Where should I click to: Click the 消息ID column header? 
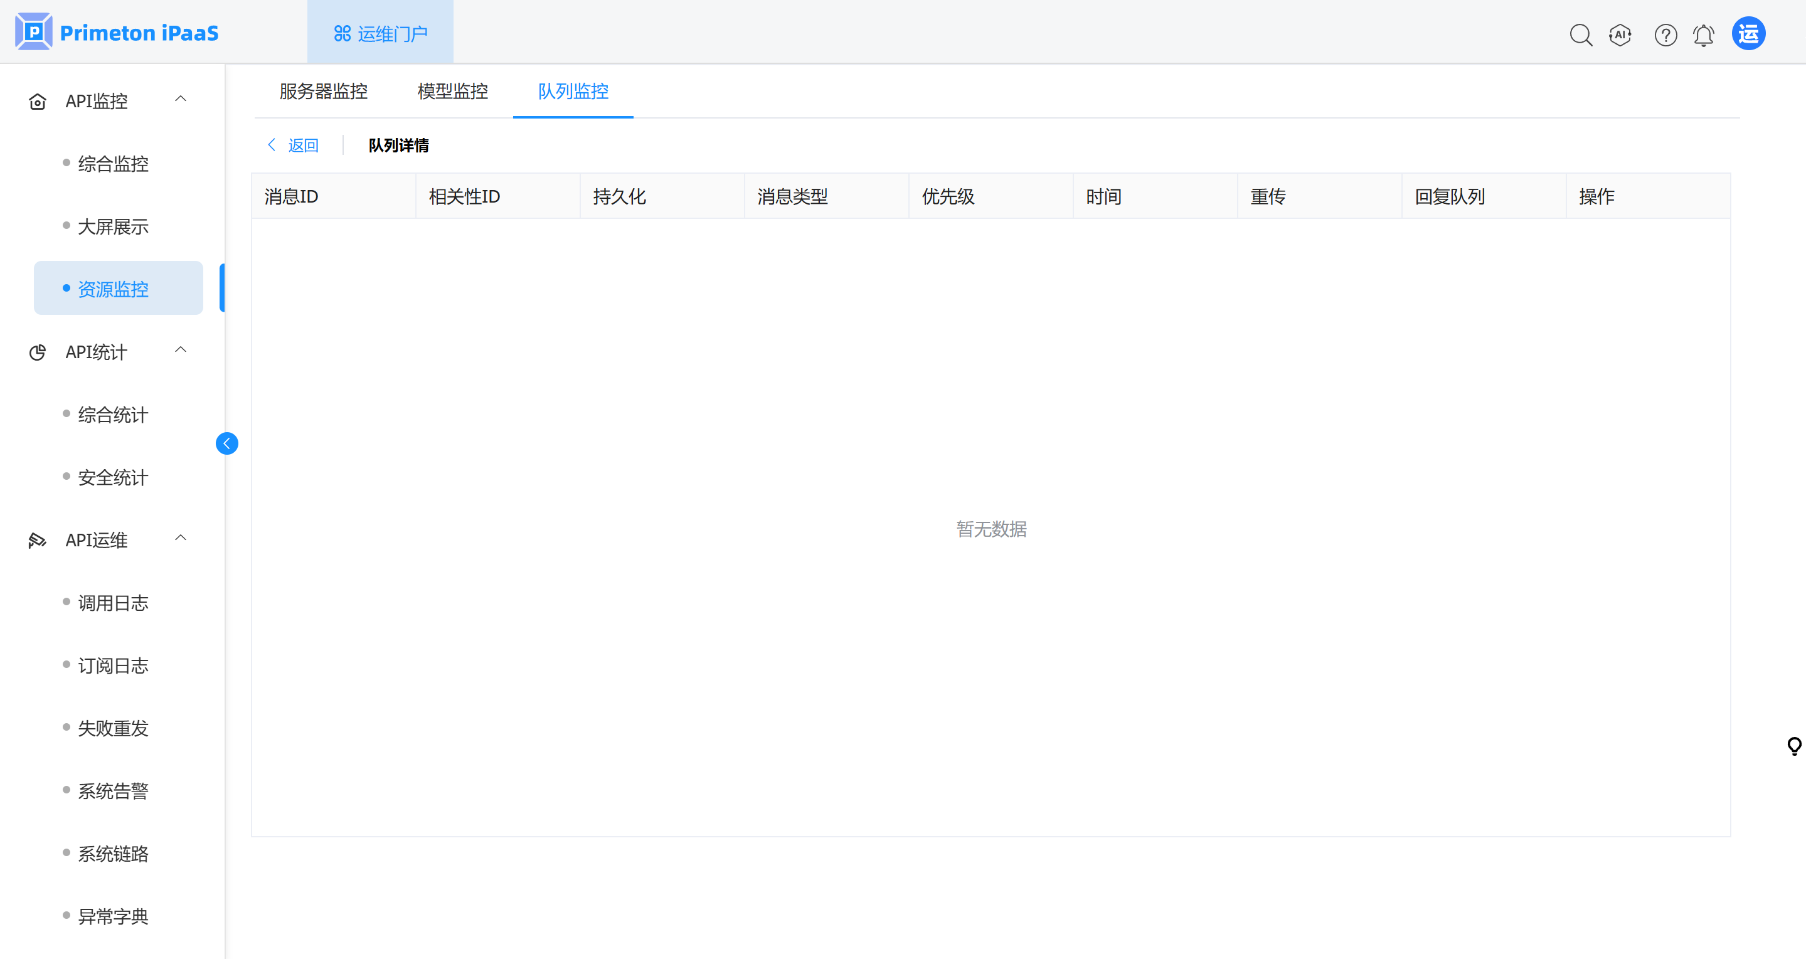[291, 196]
